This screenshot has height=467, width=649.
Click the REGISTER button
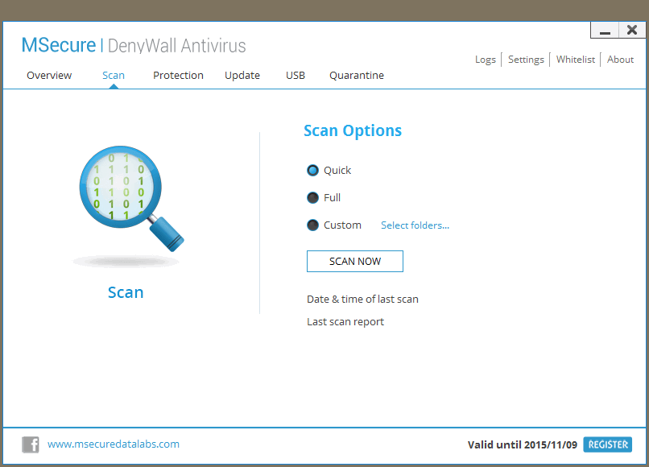pyautogui.click(x=608, y=444)
